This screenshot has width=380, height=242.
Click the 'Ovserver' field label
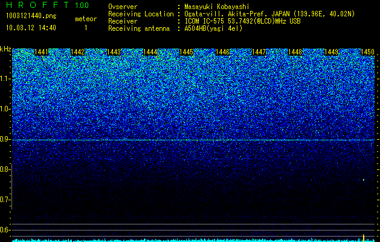123,7
